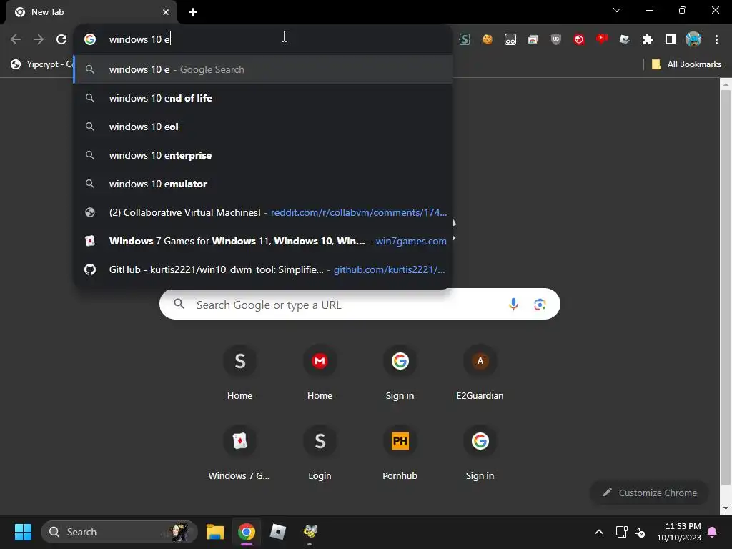
Task: Open the Windows 7 G... shortcut tile
Action: 239,452
